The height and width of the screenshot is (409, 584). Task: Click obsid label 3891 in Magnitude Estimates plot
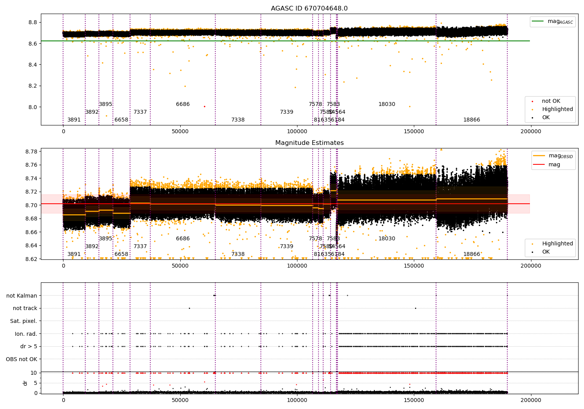click(x=74, y=254)
